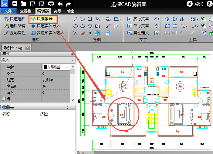Close the 示例图.dwg document tab

coord(27,48)
